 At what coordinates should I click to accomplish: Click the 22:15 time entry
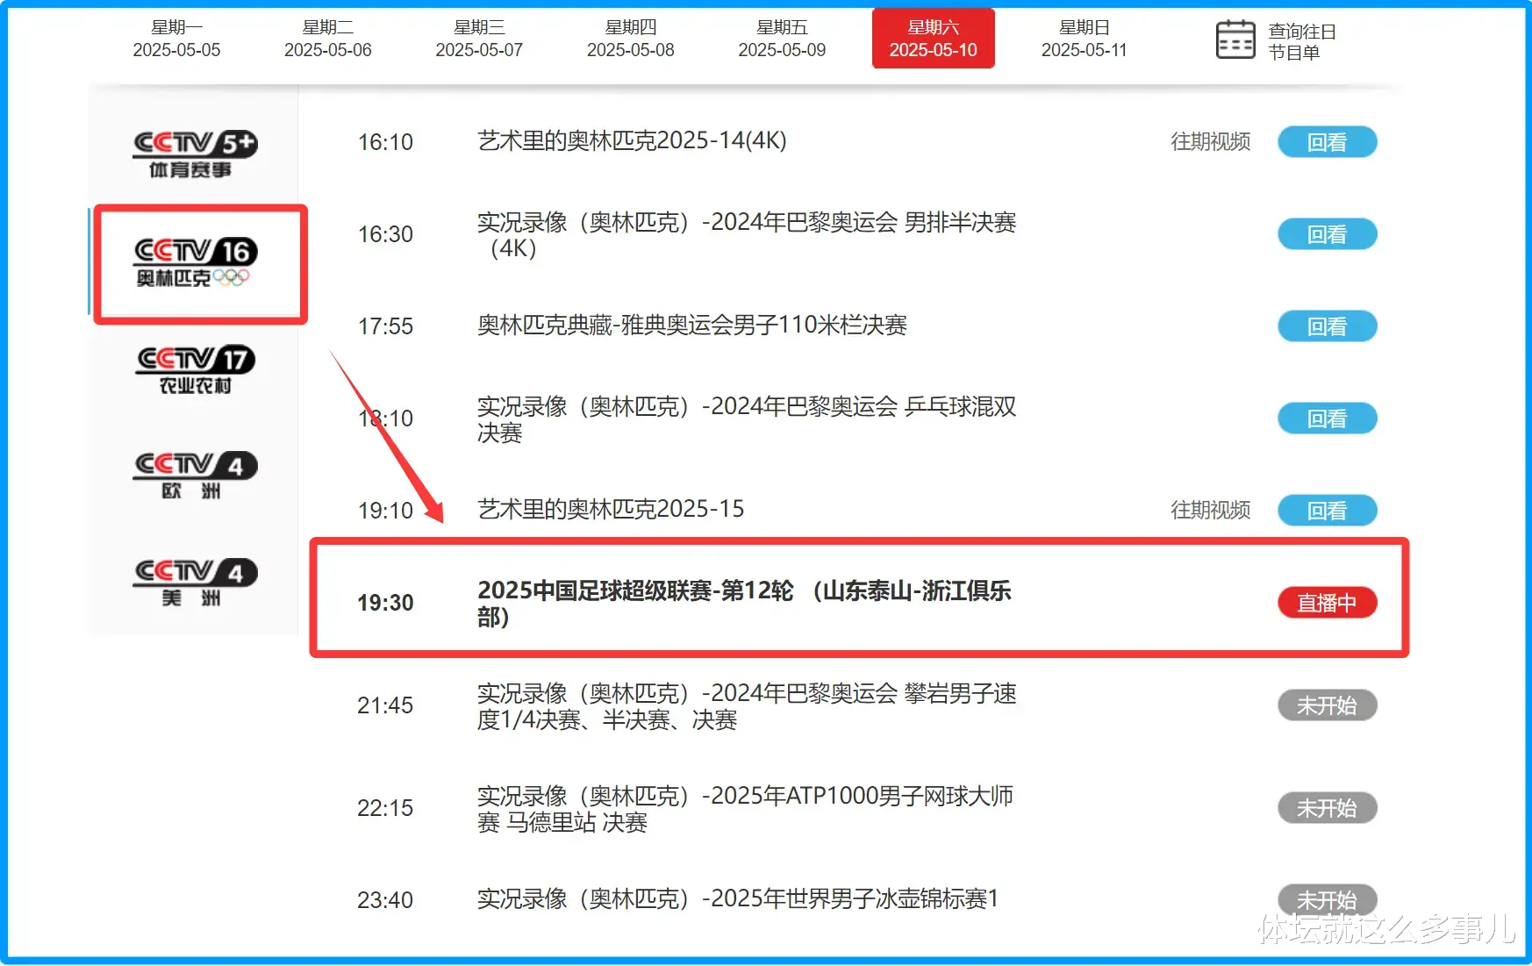click(385, 808)
